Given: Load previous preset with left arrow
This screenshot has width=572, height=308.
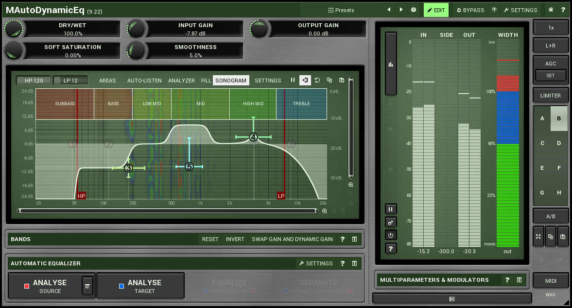Looking at the screenshot, I should tap(389, 10).
